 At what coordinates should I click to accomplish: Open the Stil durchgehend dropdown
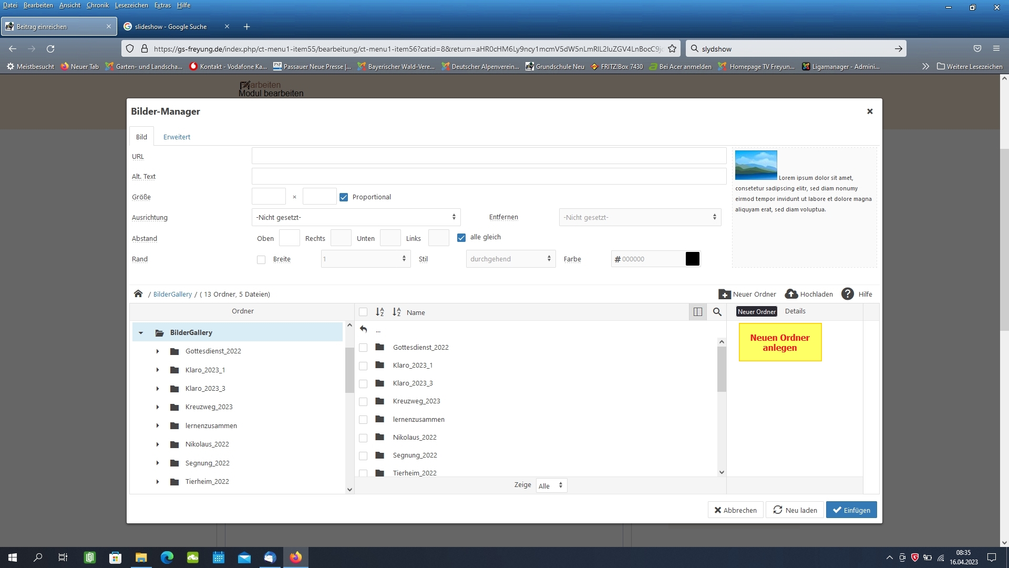(x=510, y=259)
